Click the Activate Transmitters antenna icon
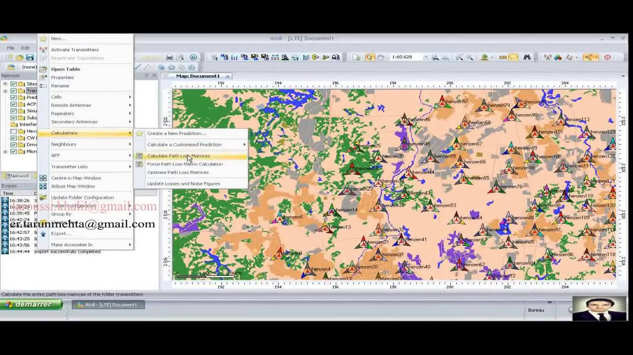633x355 pixels. (x=43, y=49)
